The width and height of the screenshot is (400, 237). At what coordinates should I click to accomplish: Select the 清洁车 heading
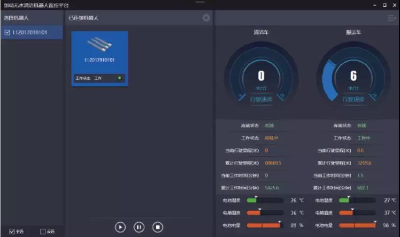coord(261,33)
